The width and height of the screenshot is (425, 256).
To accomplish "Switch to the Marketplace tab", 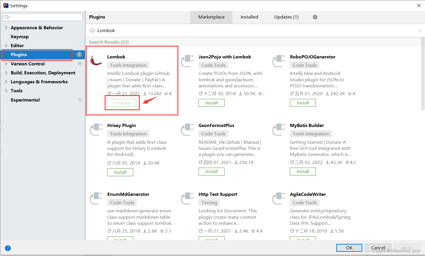I will pos(211,17).
